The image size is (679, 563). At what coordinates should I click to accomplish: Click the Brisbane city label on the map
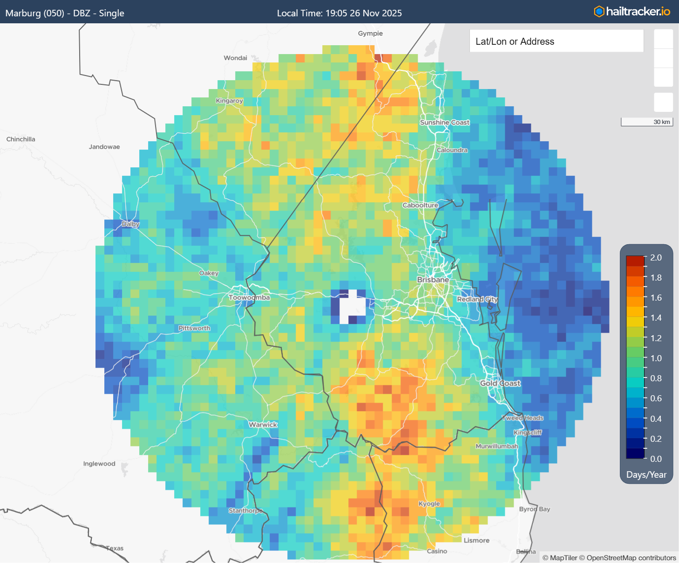point(433,280)
